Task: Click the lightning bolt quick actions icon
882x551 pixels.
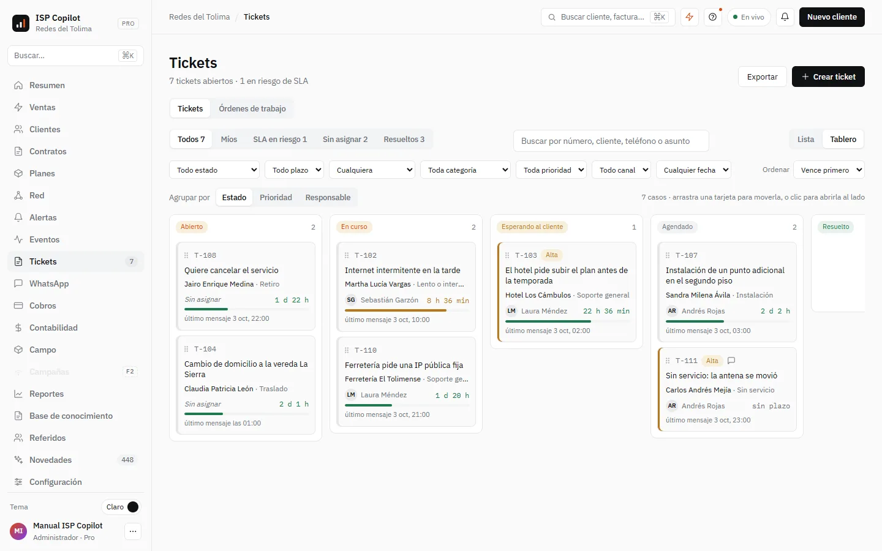Action: 690,17
